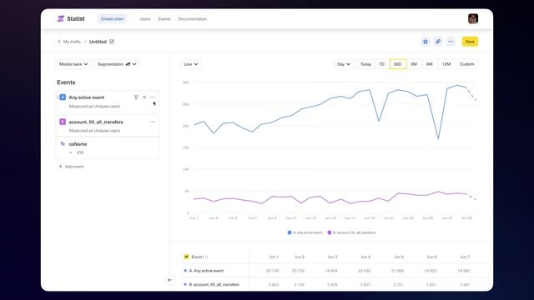534x300 pixels.
Task: Click the blue A event badge
Action: pyautogui.click(x=63, y=97)
